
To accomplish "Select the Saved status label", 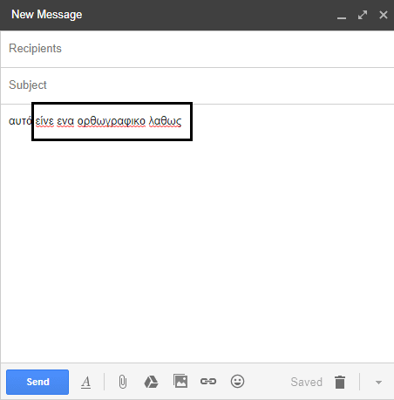I will click(307, 382).
